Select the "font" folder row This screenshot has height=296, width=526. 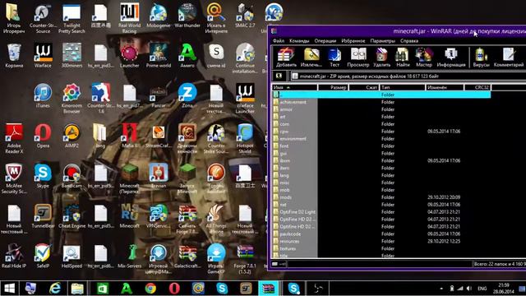(x=381, y=146)
